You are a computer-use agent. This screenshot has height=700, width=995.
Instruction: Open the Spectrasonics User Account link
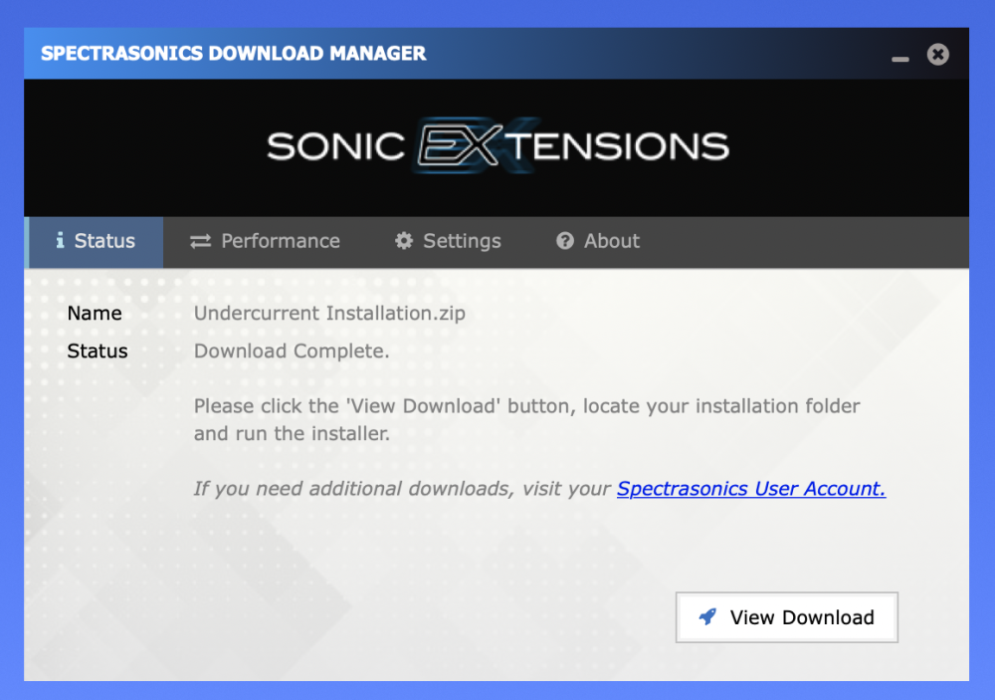click(x=751, y=489)
